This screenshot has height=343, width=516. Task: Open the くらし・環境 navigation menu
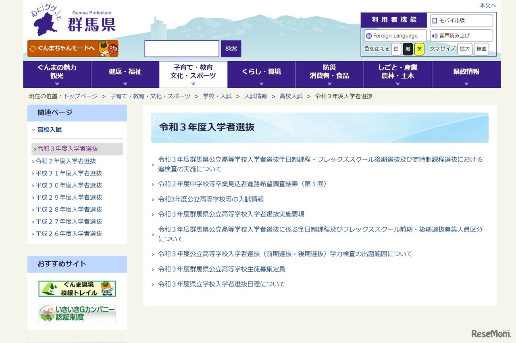[x=261, y=72]
